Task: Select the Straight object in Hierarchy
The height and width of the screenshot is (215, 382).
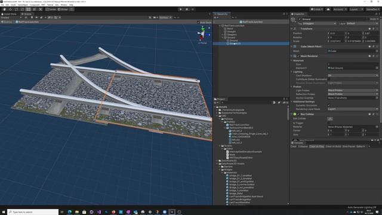Action: (x=231, y=32)
